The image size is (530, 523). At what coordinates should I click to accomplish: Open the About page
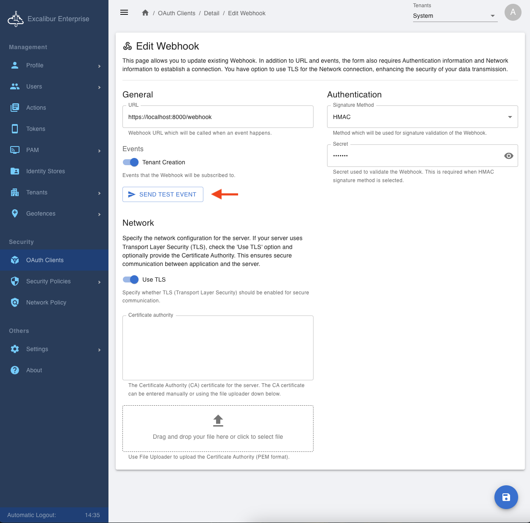point(34,370)
